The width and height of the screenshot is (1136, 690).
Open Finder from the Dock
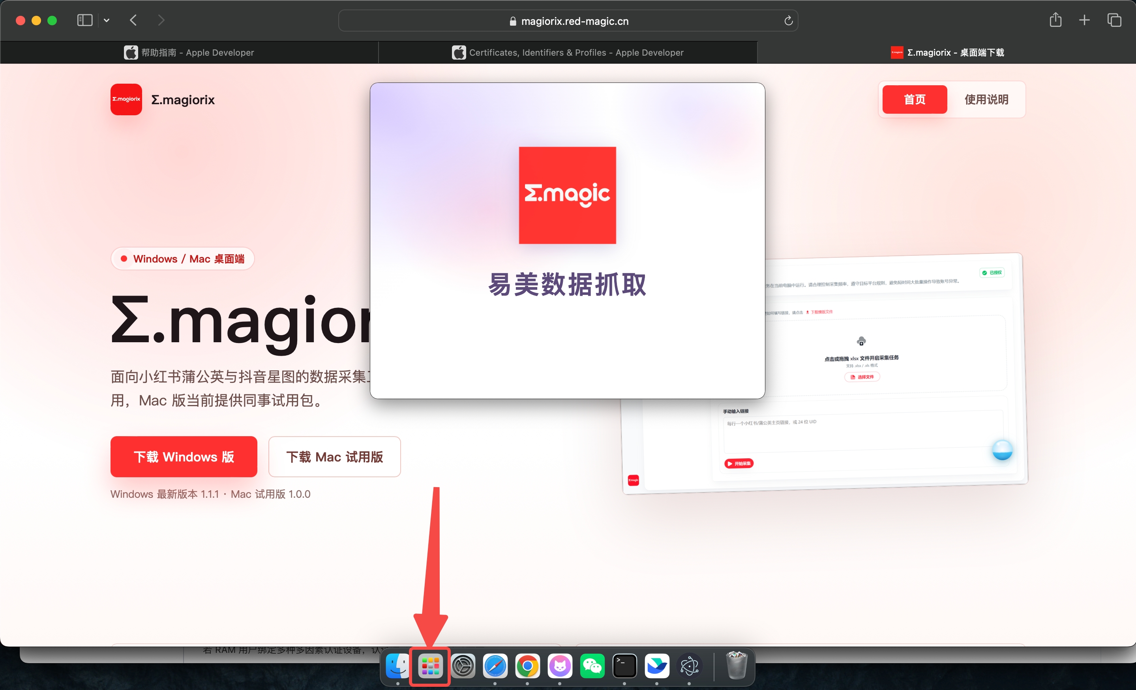397,666
